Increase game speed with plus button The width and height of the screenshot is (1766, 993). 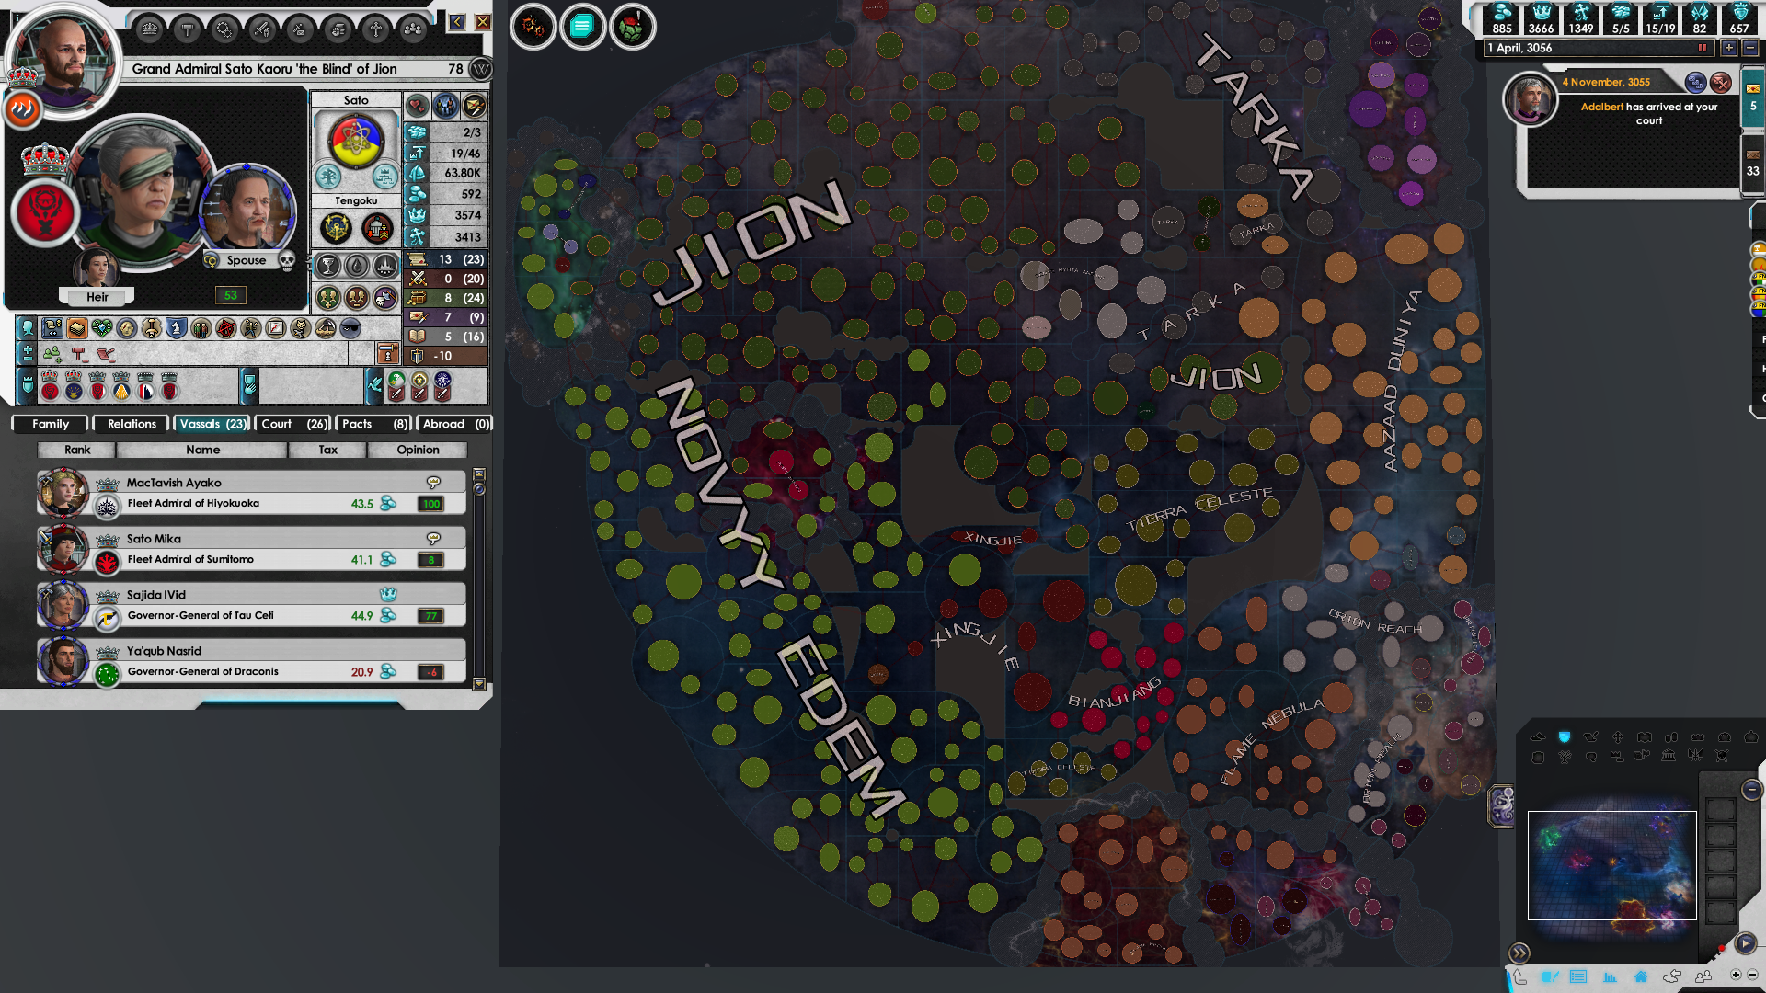tap(1729, 48)
